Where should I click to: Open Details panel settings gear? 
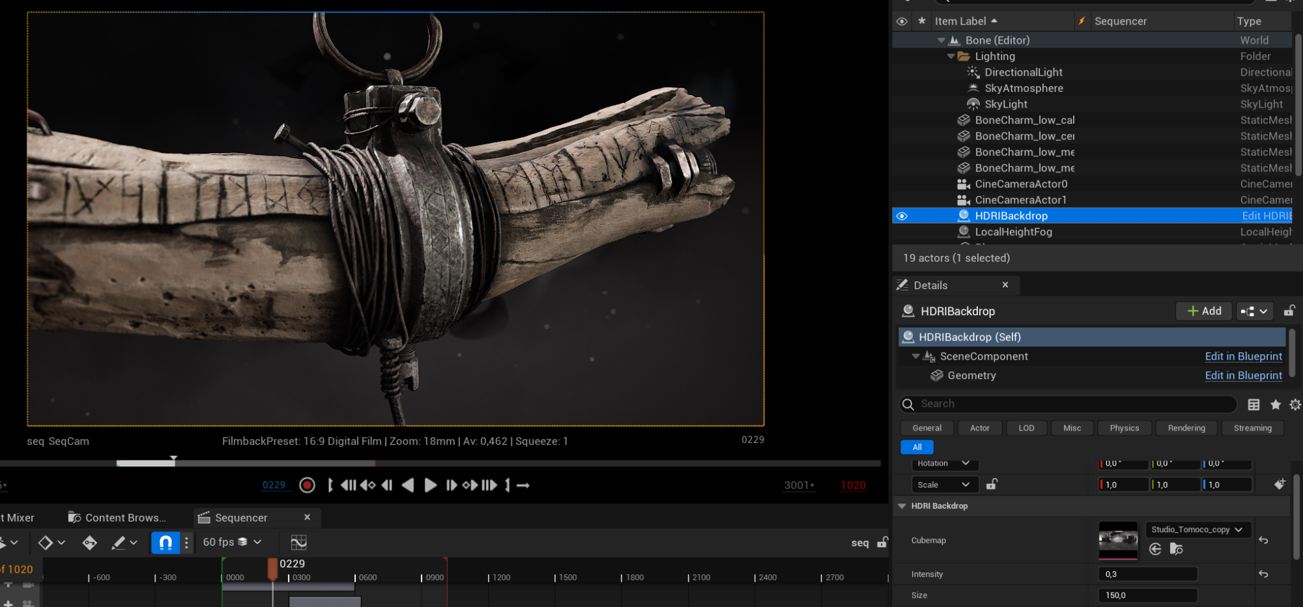tap(1295, 404)
